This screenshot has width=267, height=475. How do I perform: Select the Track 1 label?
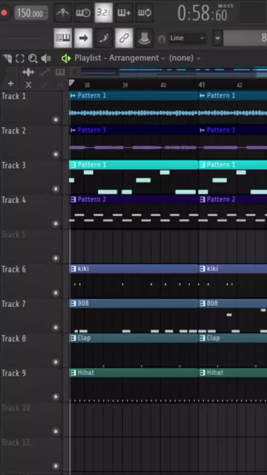click(x=14, y=96)
